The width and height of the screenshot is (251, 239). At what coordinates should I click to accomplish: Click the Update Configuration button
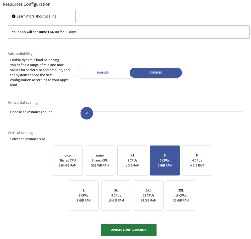(x=129, y=230)
